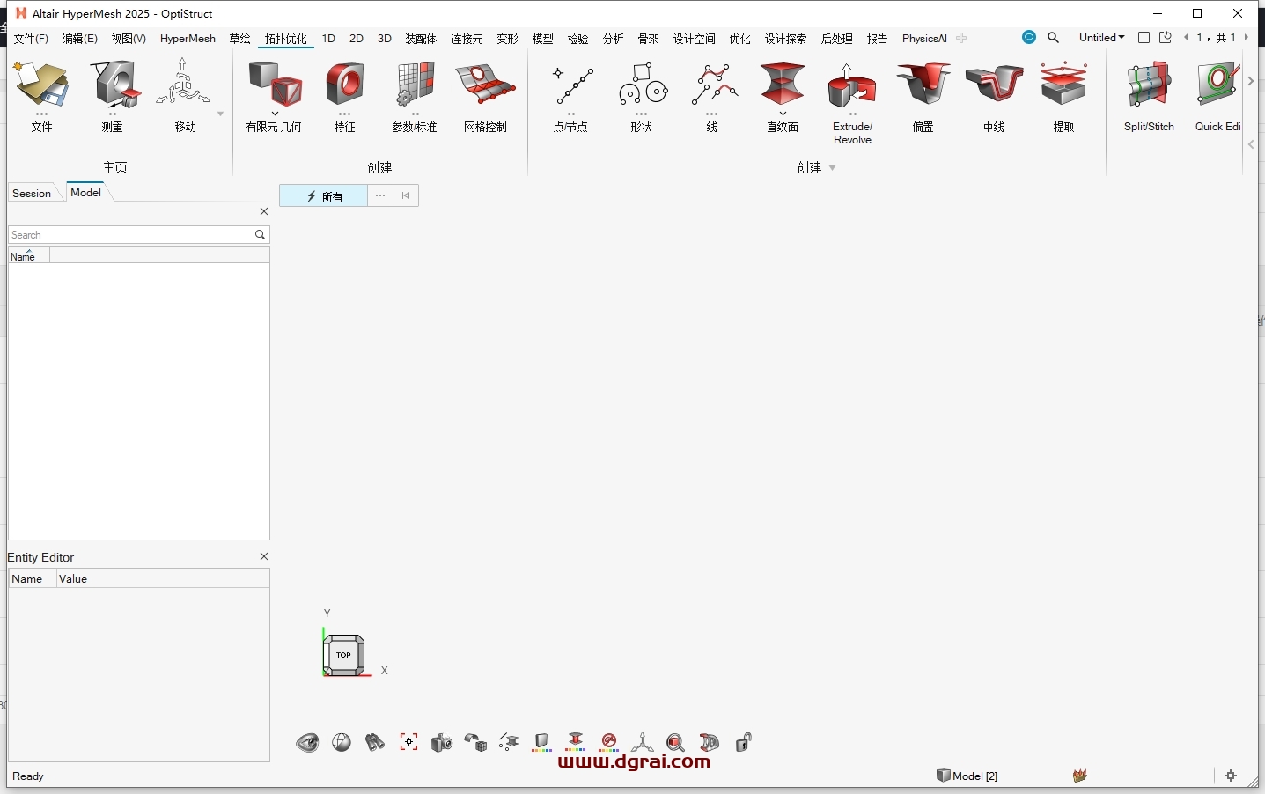The width and height of the screenshot is (1265, 794).
Task: Click the three-arrow axes icon in view toolbar
Action: pyautogui.click(x=643, y=742)
